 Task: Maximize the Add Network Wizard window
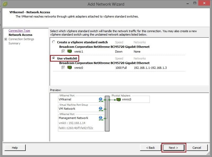195,3
